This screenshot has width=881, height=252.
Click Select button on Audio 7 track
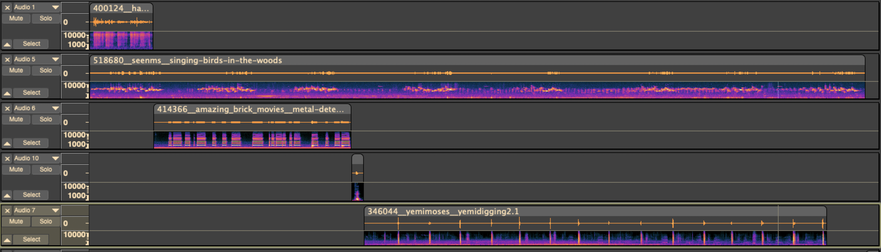(x=31, y=240)
